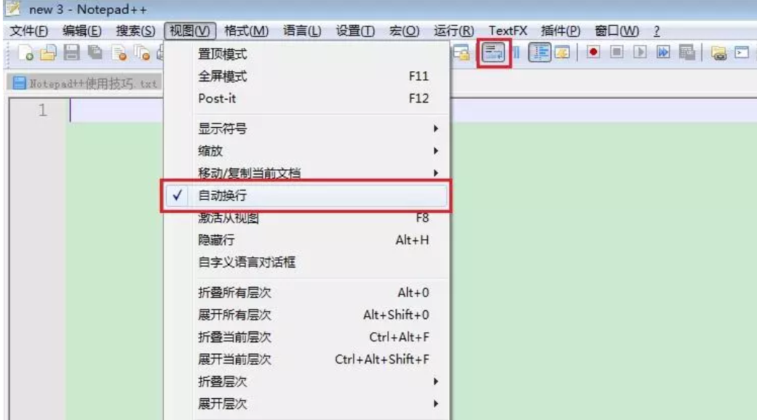Click the Save All toolbar icon
The height and width of the screenshot is (420, 757).
[x=93, y=51]
